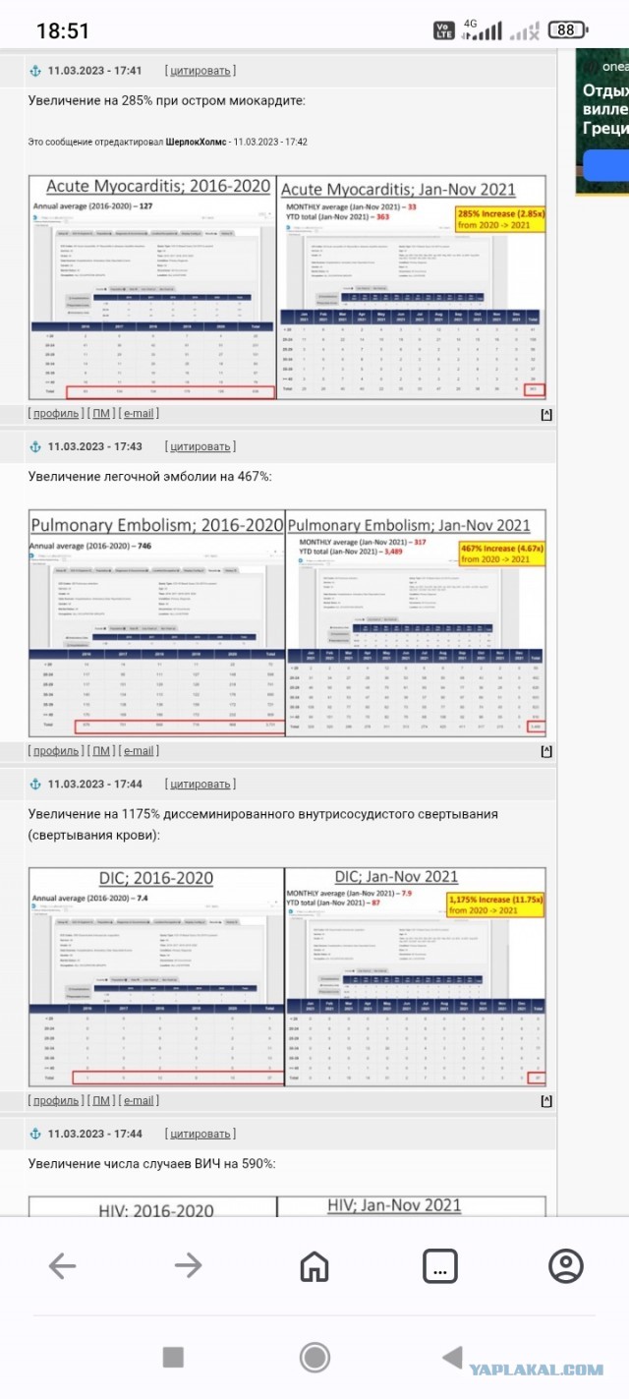Image resolution: width=629 pixels, height=1399 pixels.
Task: Tap the Android triangle back button
Action: coord(452,1358)
